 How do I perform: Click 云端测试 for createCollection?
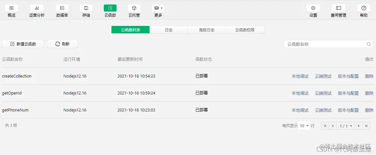point(323,76)
